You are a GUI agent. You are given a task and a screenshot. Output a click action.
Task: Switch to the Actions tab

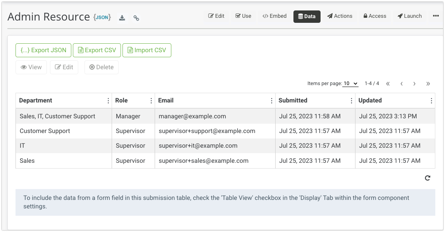pyautogui.click(x=340, y=16)
